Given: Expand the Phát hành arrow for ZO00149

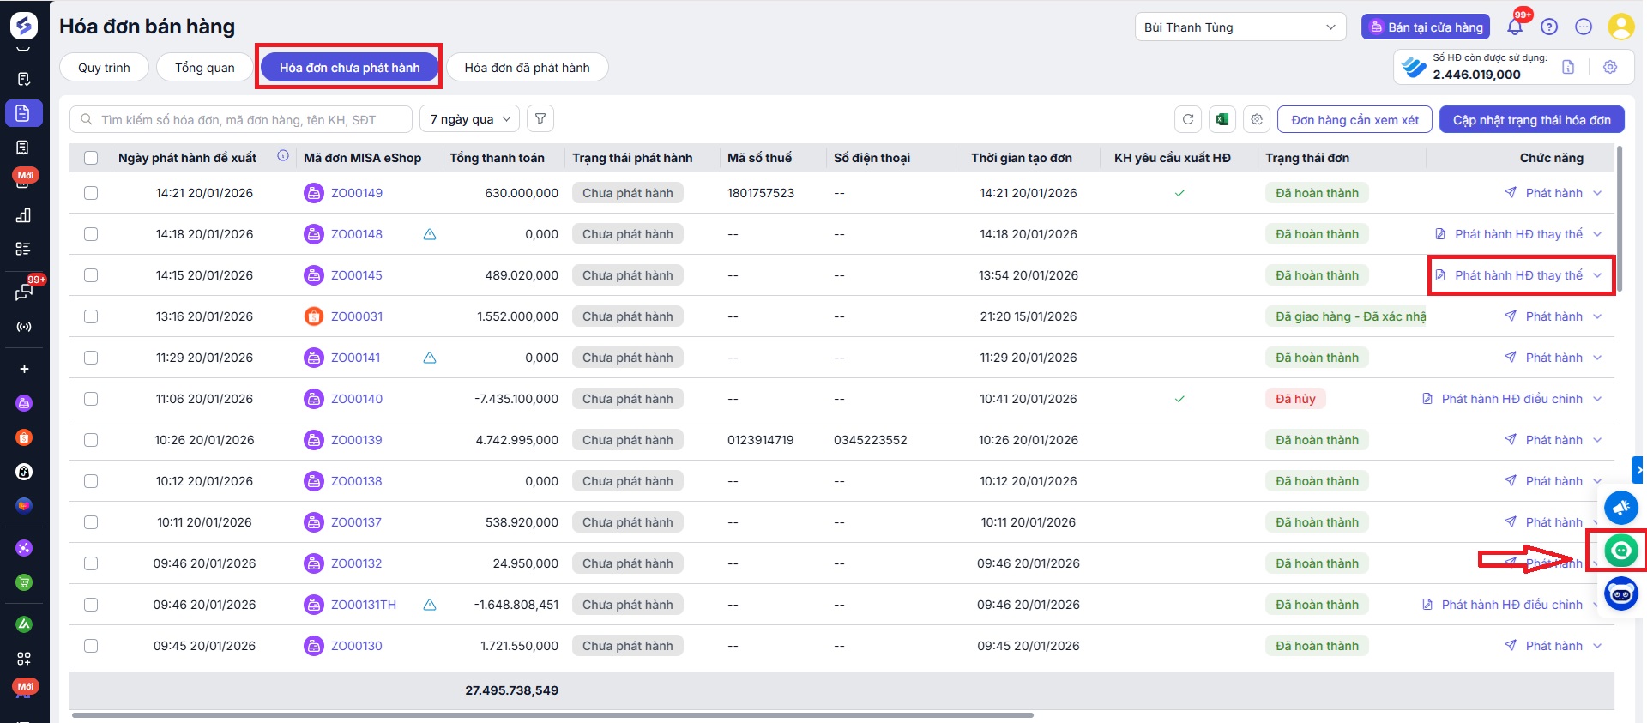Looking at the screenshot, I should tap(1597, 193).
